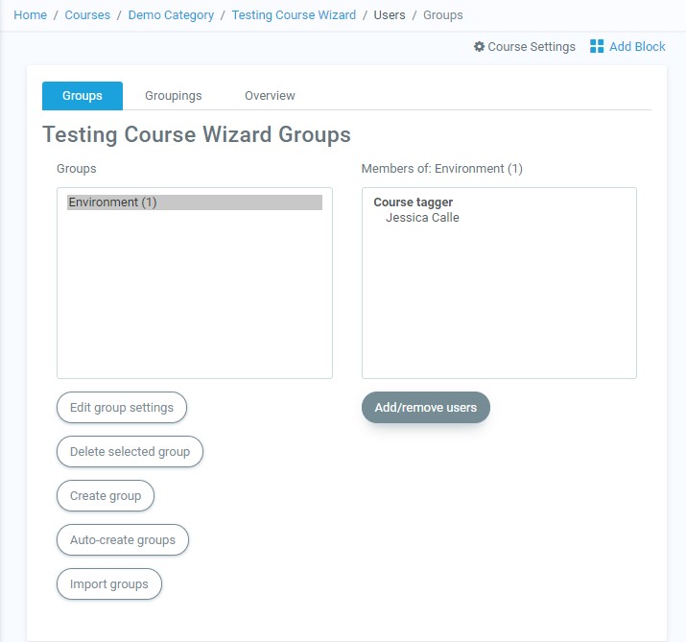Click the Add Block grid icon
This screenshot has width=686, height=642.
[x=597, y=47]
